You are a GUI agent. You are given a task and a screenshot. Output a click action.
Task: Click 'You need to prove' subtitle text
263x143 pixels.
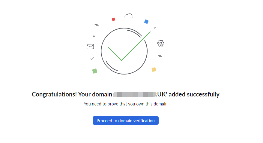click(x=125, y=104)
